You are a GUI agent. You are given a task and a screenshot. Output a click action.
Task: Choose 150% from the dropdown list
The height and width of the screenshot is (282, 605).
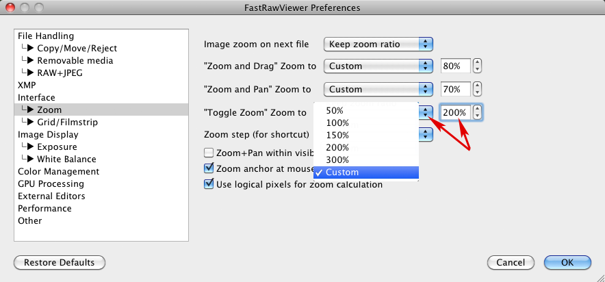tap(337, 136)
